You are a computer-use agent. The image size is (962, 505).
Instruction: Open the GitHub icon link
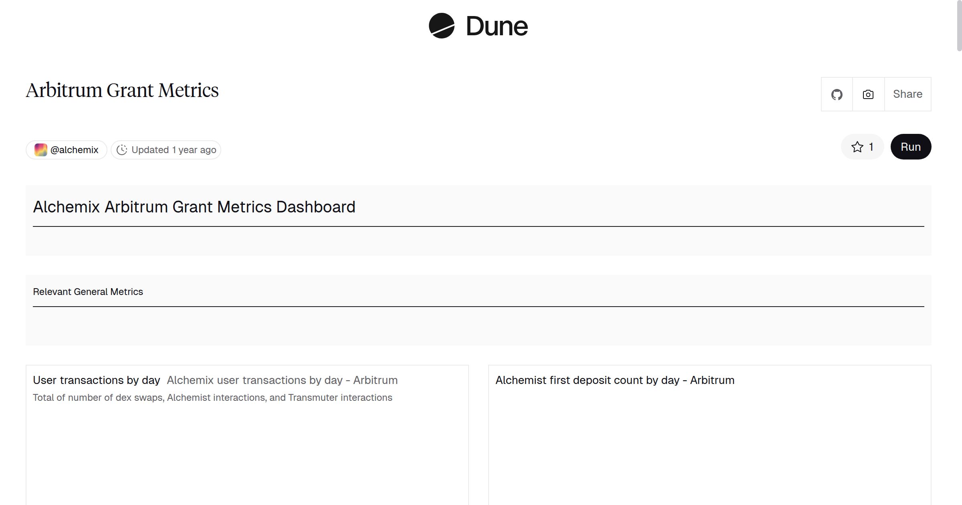tap(837, 95)
